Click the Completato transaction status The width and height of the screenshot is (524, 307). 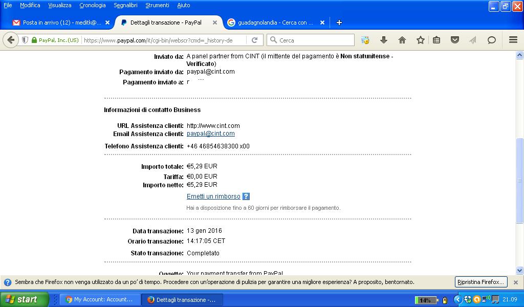(203, 253)
